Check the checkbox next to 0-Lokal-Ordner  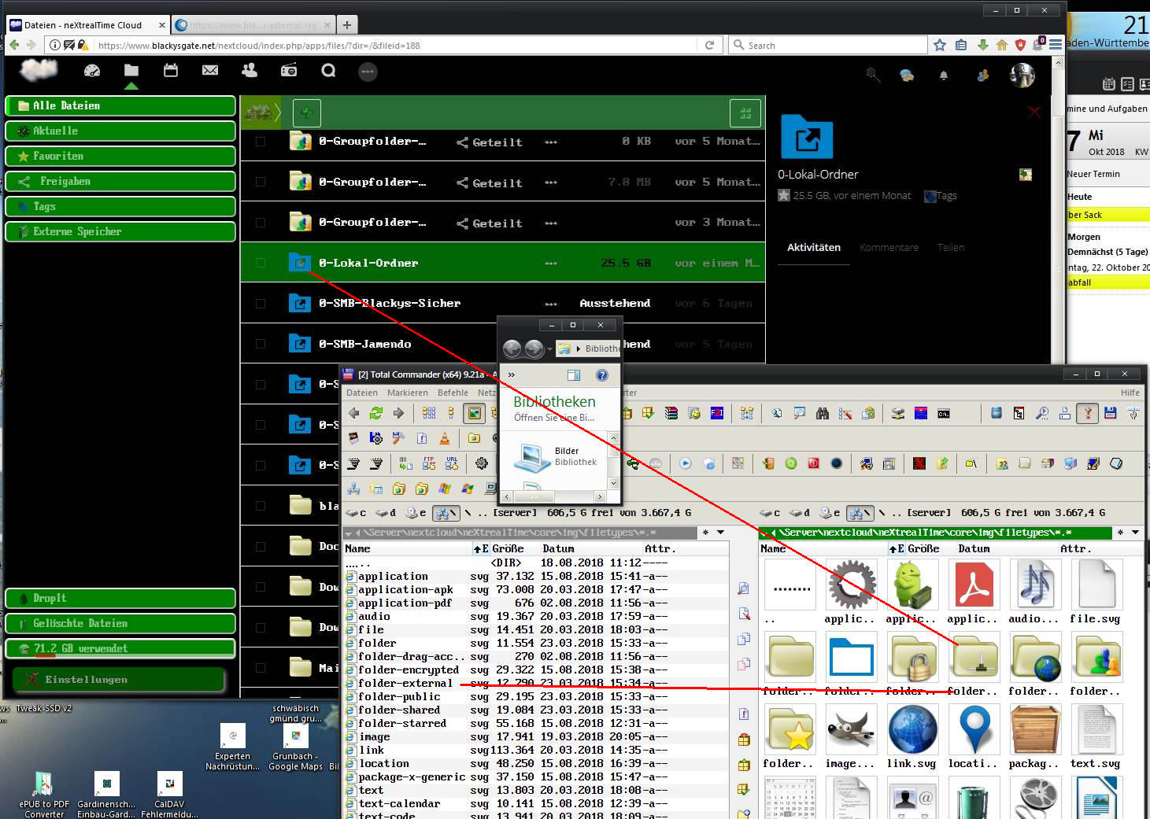(x=261, y=262)
